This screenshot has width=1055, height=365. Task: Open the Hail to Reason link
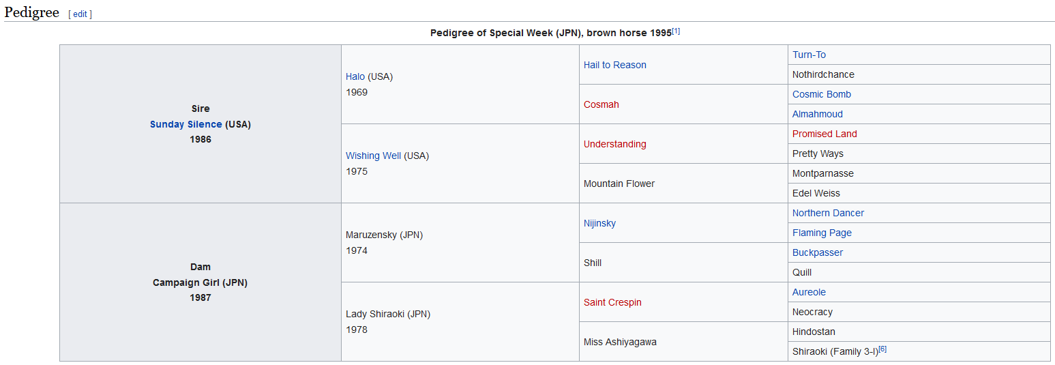click(615, 65)
